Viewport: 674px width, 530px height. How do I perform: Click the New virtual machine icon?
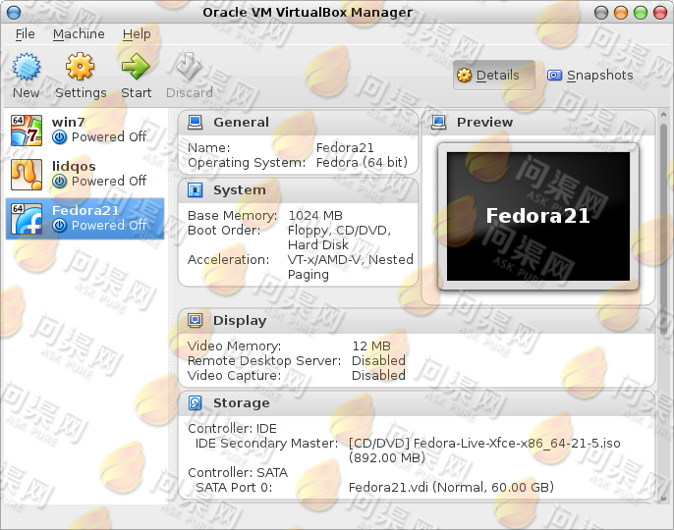tap(27, 67)
